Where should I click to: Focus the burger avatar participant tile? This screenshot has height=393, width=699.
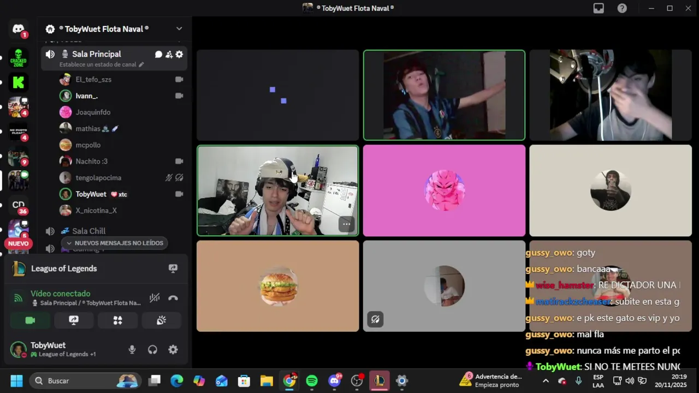tap(278, 286)
